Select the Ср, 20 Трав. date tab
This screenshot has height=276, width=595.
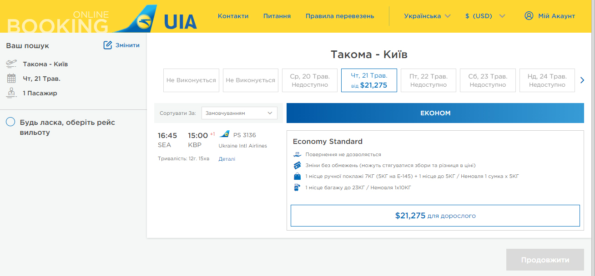(310, 80)
